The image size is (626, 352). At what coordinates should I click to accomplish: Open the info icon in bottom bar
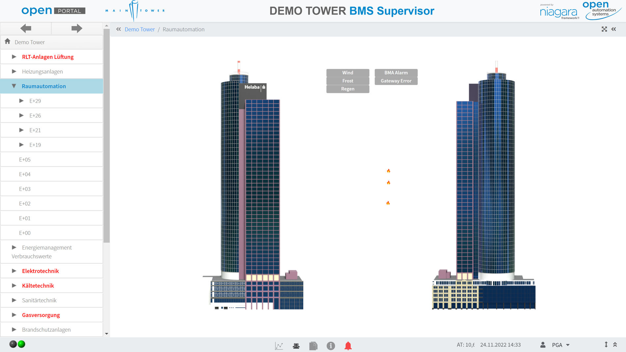coord(330,345)
